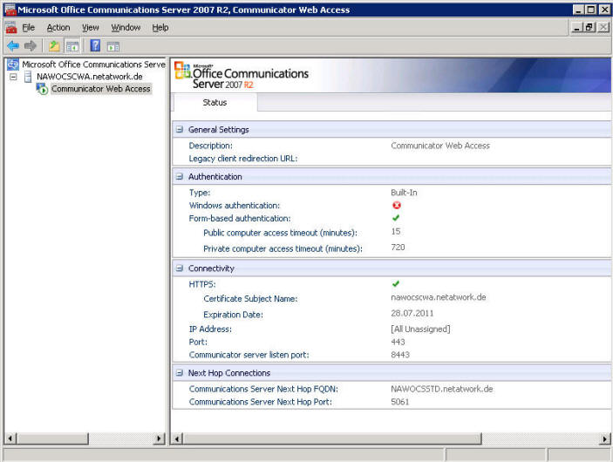
Task: Click the up one level folder icon
Action: [54, 46]
